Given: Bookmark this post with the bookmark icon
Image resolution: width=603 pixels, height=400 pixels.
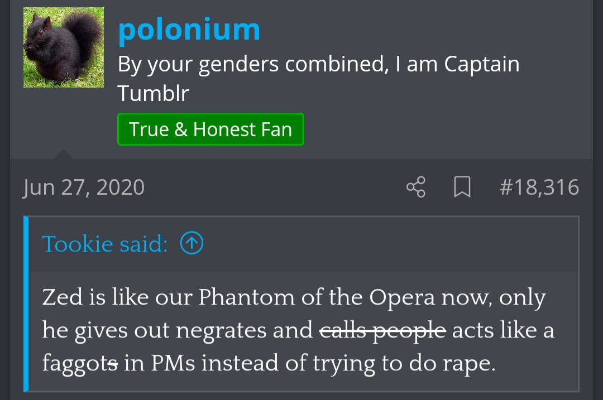Looking at the screenshot, I should click(462, 187).
